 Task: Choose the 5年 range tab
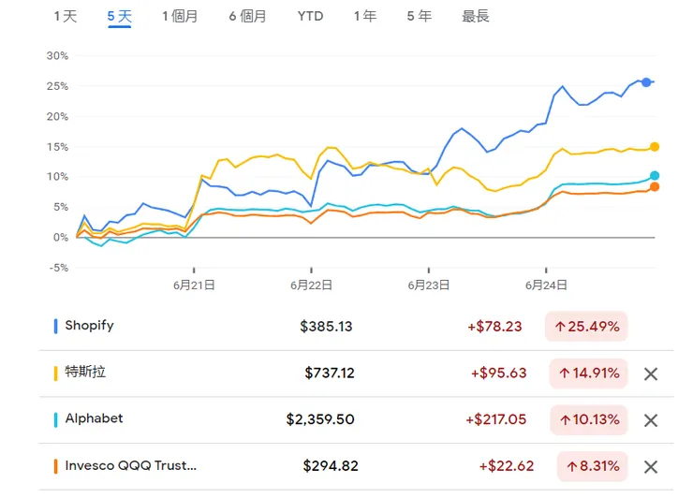coord(419,17)
